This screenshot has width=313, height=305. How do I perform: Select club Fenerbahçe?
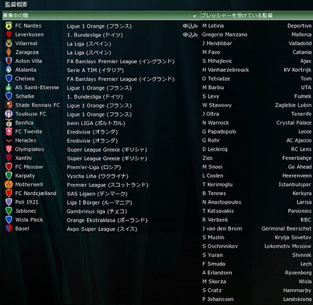pyautogui.click(x=297, y=158)
